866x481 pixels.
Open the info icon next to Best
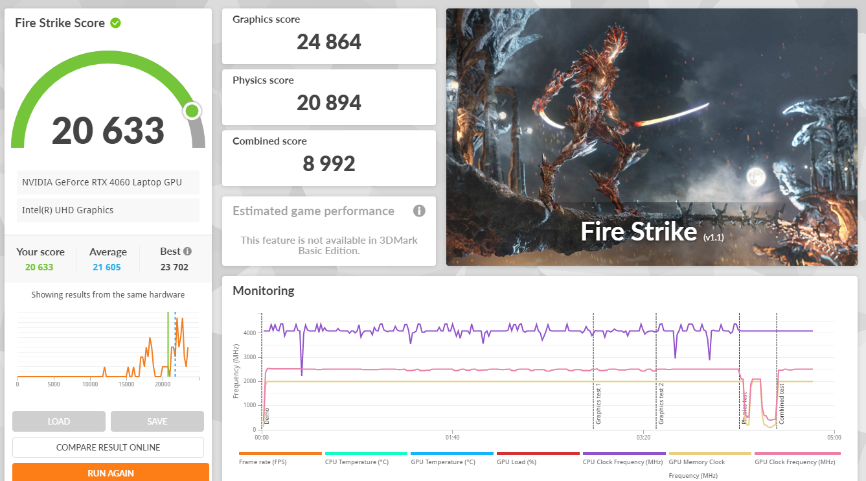(187, 252)
